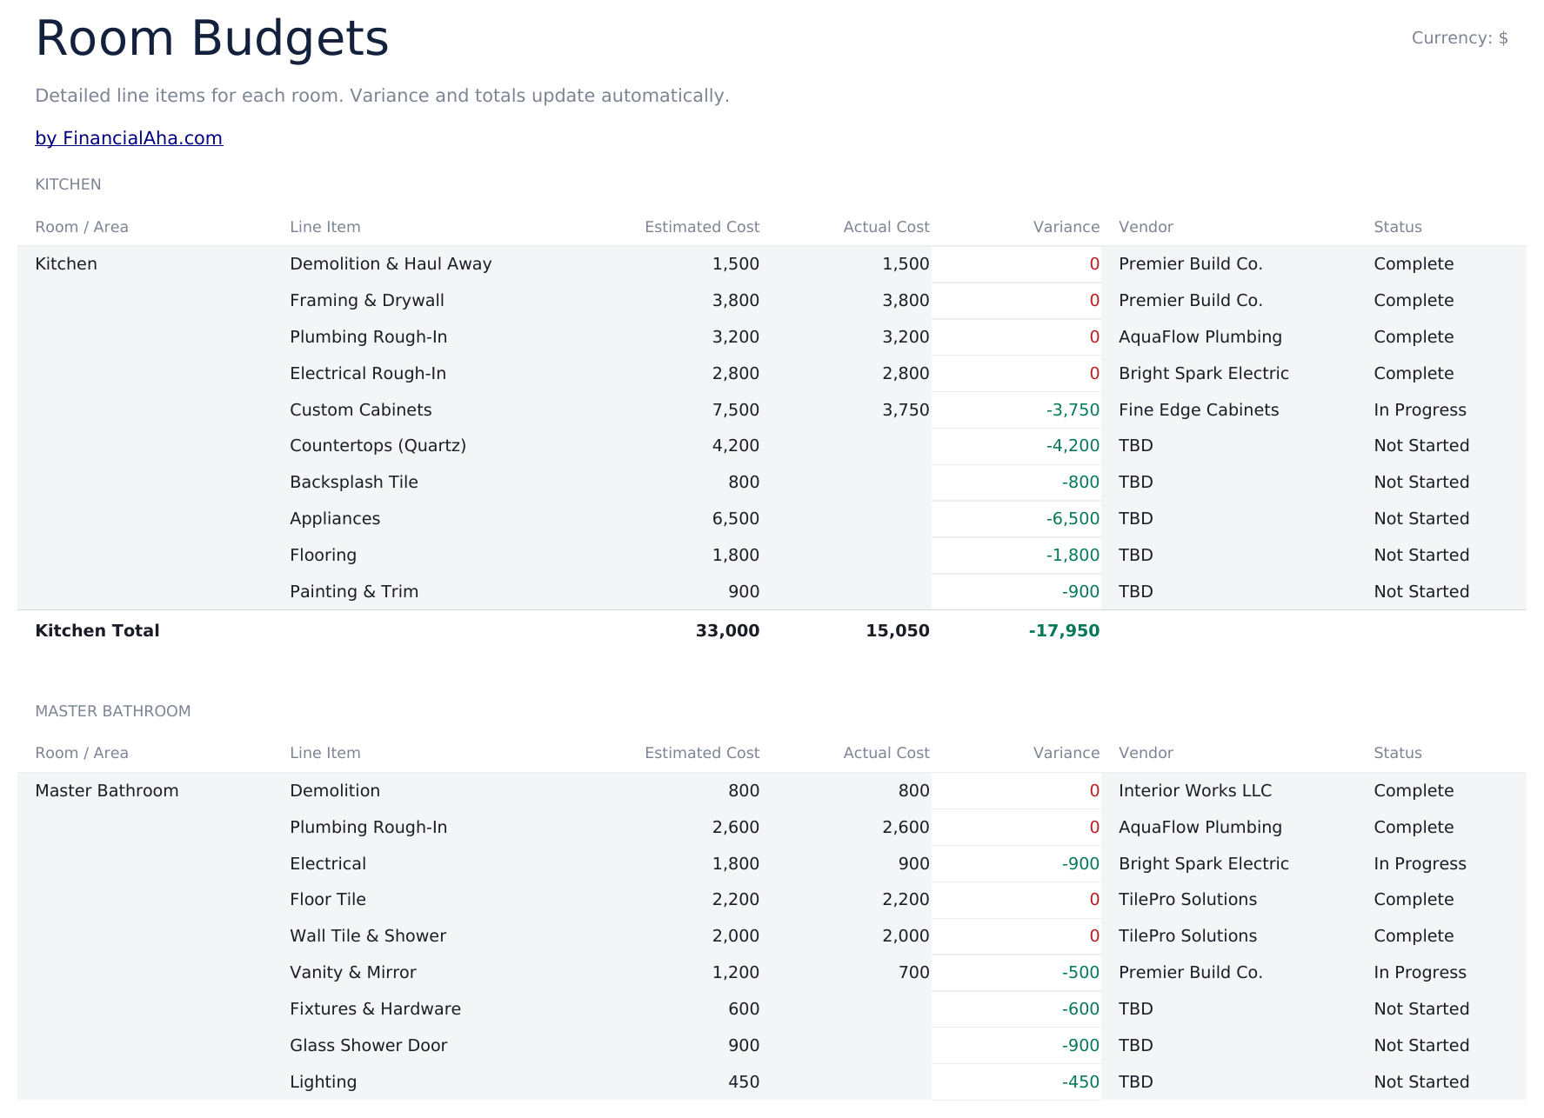Select the Currency: $ label
The height and width of the screenshot is (1118, 1544).
pos(1460,38)
